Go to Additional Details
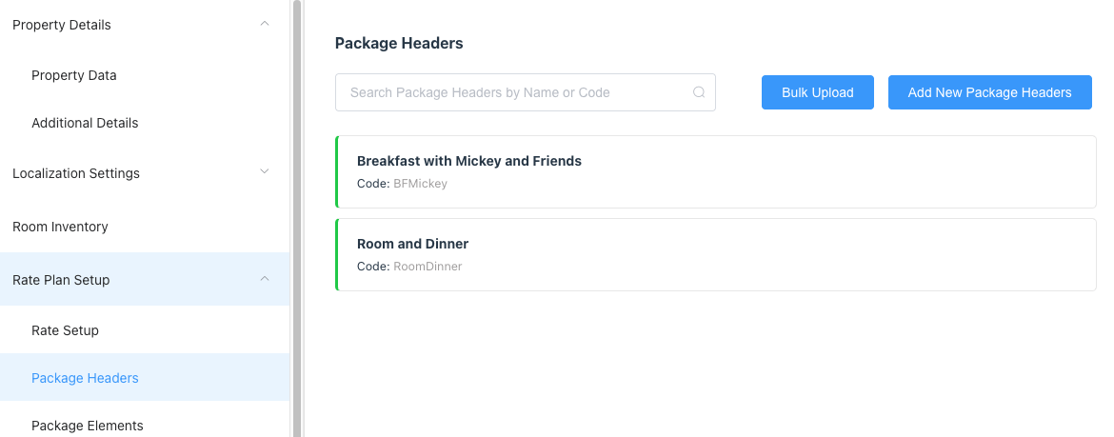1114x437 pixels. click(85, 123)
